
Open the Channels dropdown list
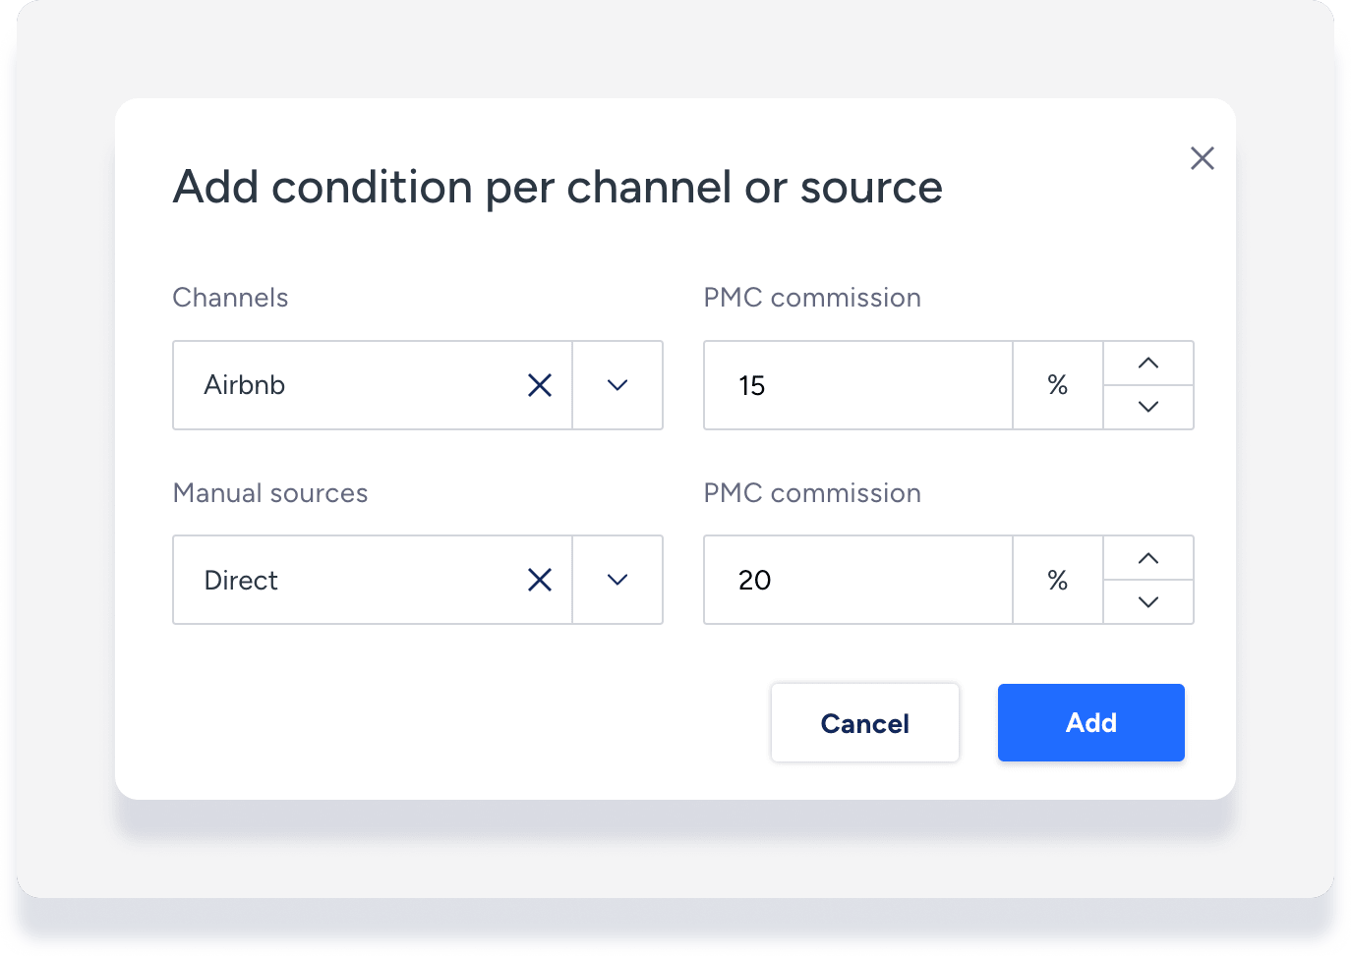coord(617,385)
